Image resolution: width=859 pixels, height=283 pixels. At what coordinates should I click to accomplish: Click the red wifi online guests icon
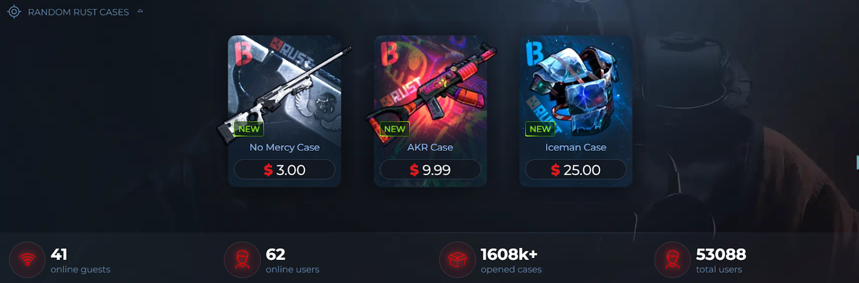tap(27, 260)
